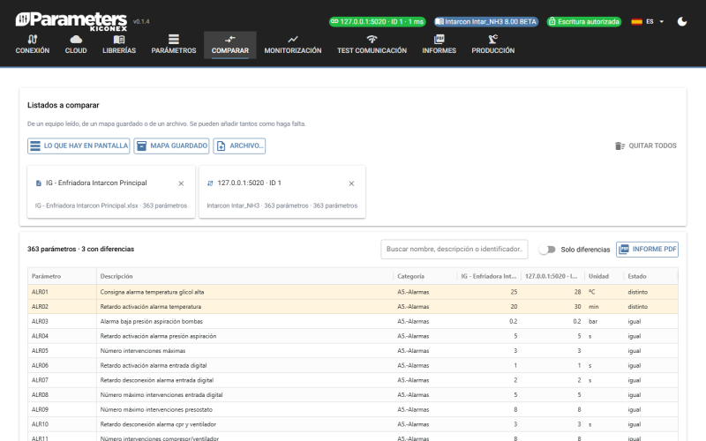Click the 127.0.0.1:5020 connection status badge
The width and height of the screenshot is (706, 441).
click(x=378, y=21)
